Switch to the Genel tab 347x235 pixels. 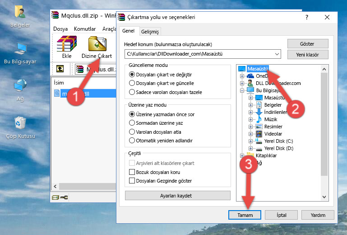tap(128, 31)
